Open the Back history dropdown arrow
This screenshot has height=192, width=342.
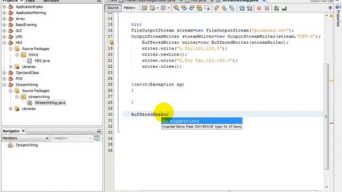click(x=158, y=8)
